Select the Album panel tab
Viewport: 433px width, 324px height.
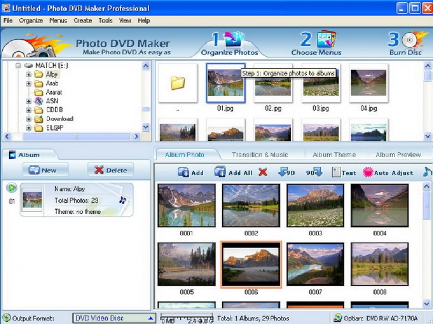pos(29,155)
